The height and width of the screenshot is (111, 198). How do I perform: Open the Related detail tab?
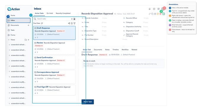(134, 50)
